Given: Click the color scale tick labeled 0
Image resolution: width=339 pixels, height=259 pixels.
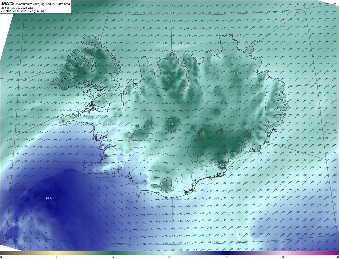Looking at the screenshot, I should (x=1, y=257).
